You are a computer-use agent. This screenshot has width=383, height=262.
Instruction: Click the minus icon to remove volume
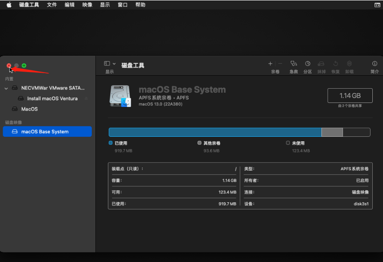pyautogui.click(x=280, y=64)
